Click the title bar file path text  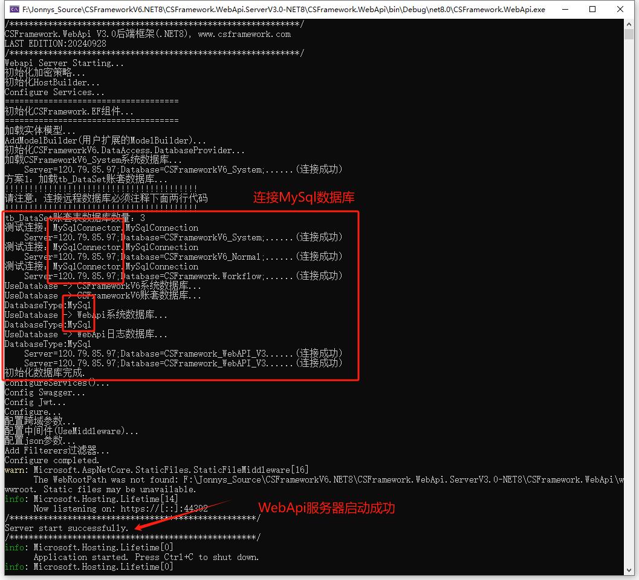tap(283, 10)
